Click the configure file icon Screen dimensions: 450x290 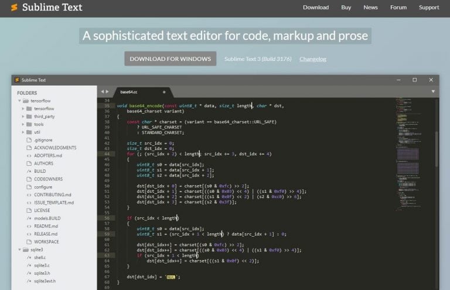29,187
